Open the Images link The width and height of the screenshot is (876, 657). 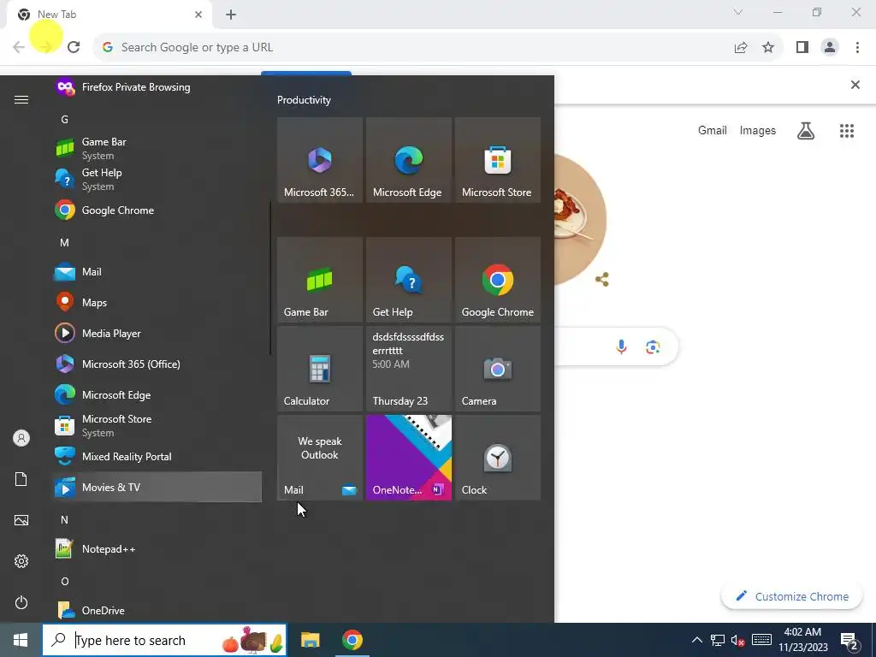758,130
